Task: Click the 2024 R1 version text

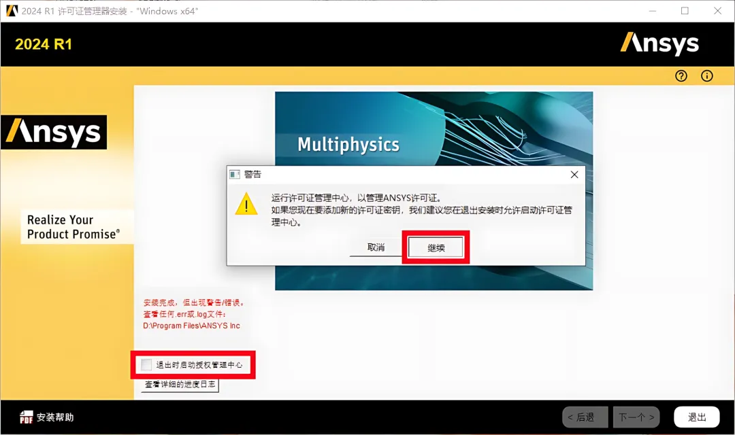Action: coord(44,44)
